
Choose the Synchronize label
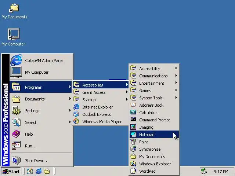(x=150, y=149)
